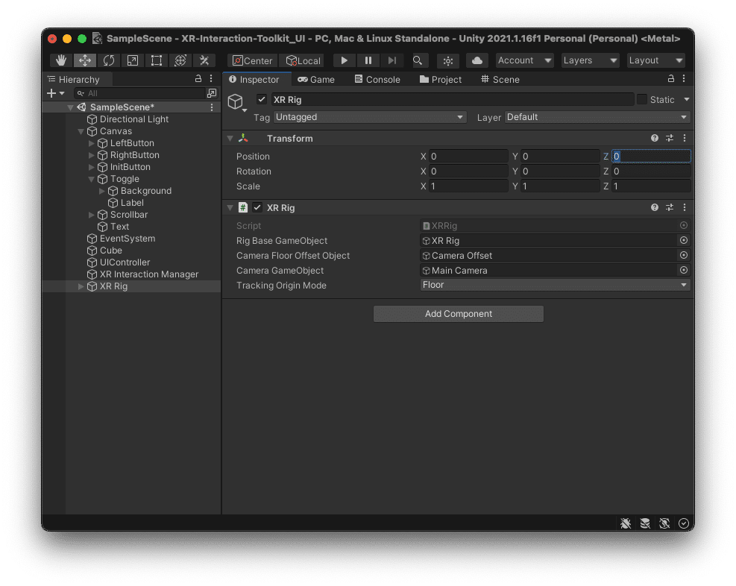Open cloud services icon

477,60
